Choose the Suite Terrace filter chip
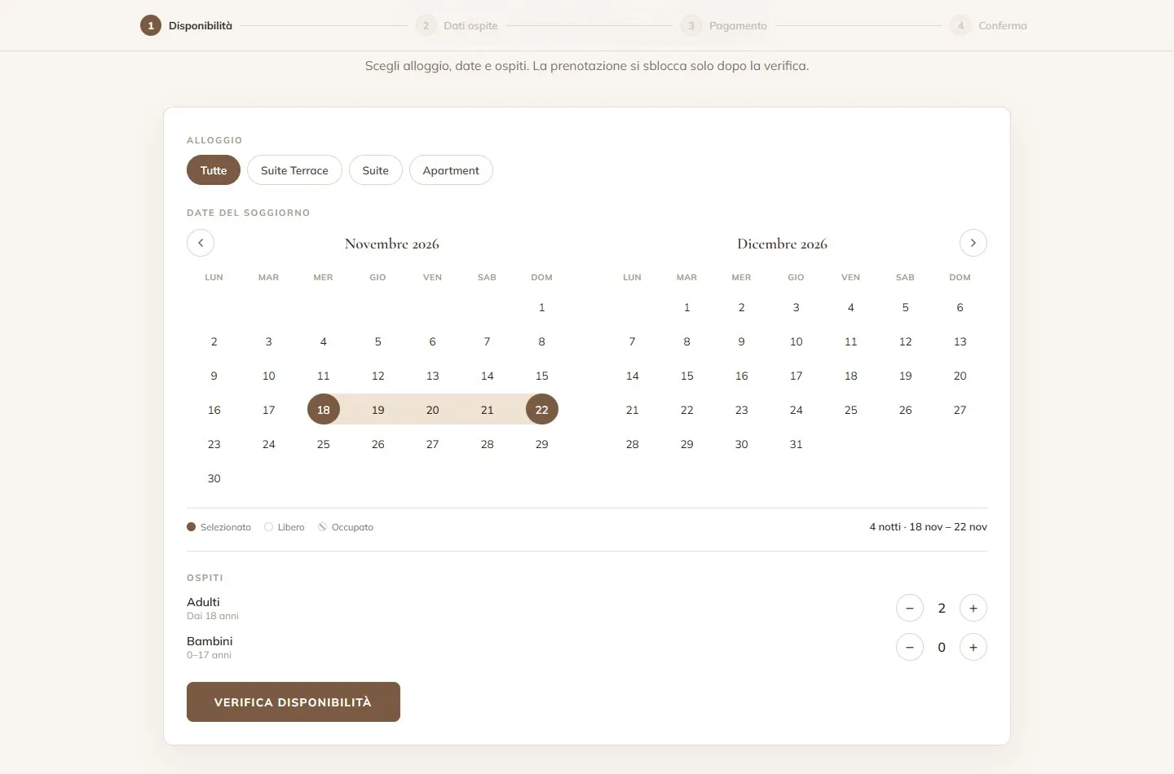This screenshot has width=1174, height=774. click(x=294, y=170)
